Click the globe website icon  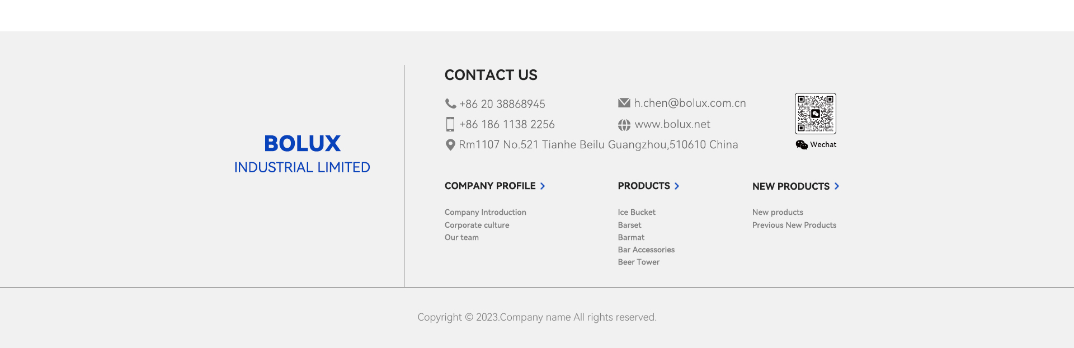pos(624,125)
